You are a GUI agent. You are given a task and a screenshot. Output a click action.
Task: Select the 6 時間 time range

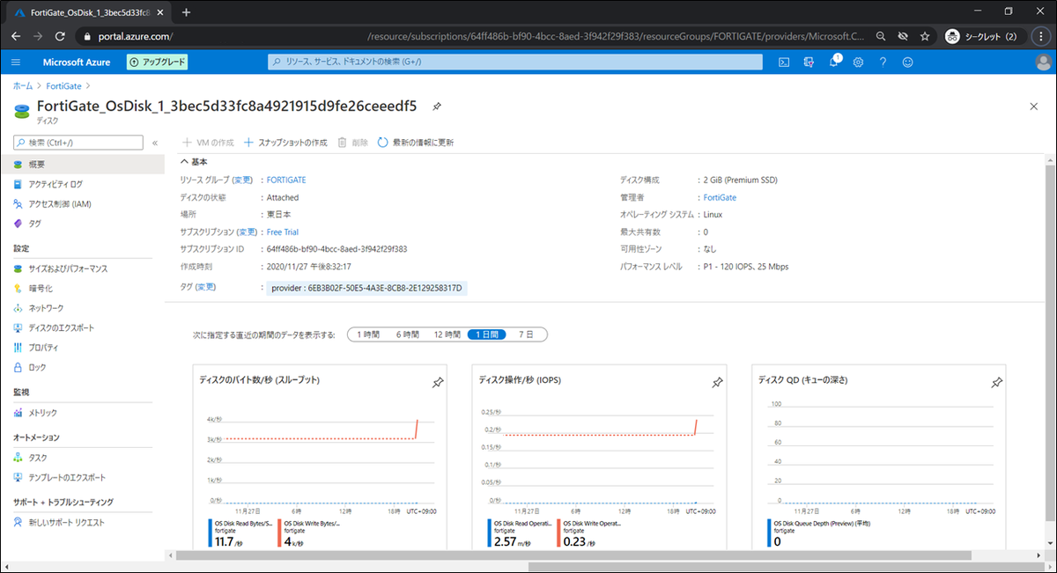pos(409,334)
